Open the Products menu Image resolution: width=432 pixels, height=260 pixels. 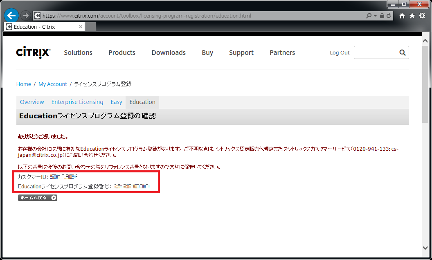point(122,52)
